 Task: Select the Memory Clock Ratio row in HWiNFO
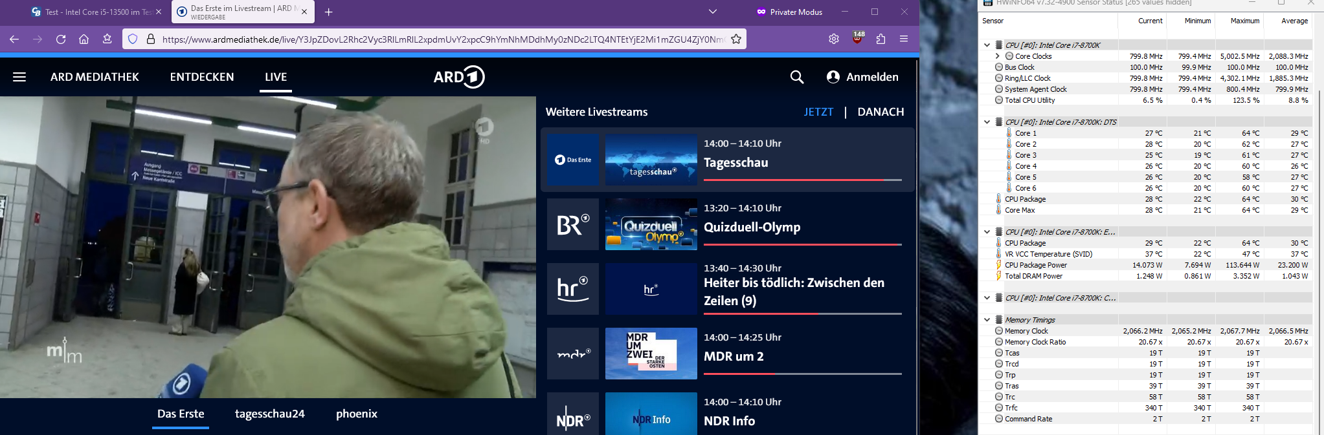pos(1146,342)
